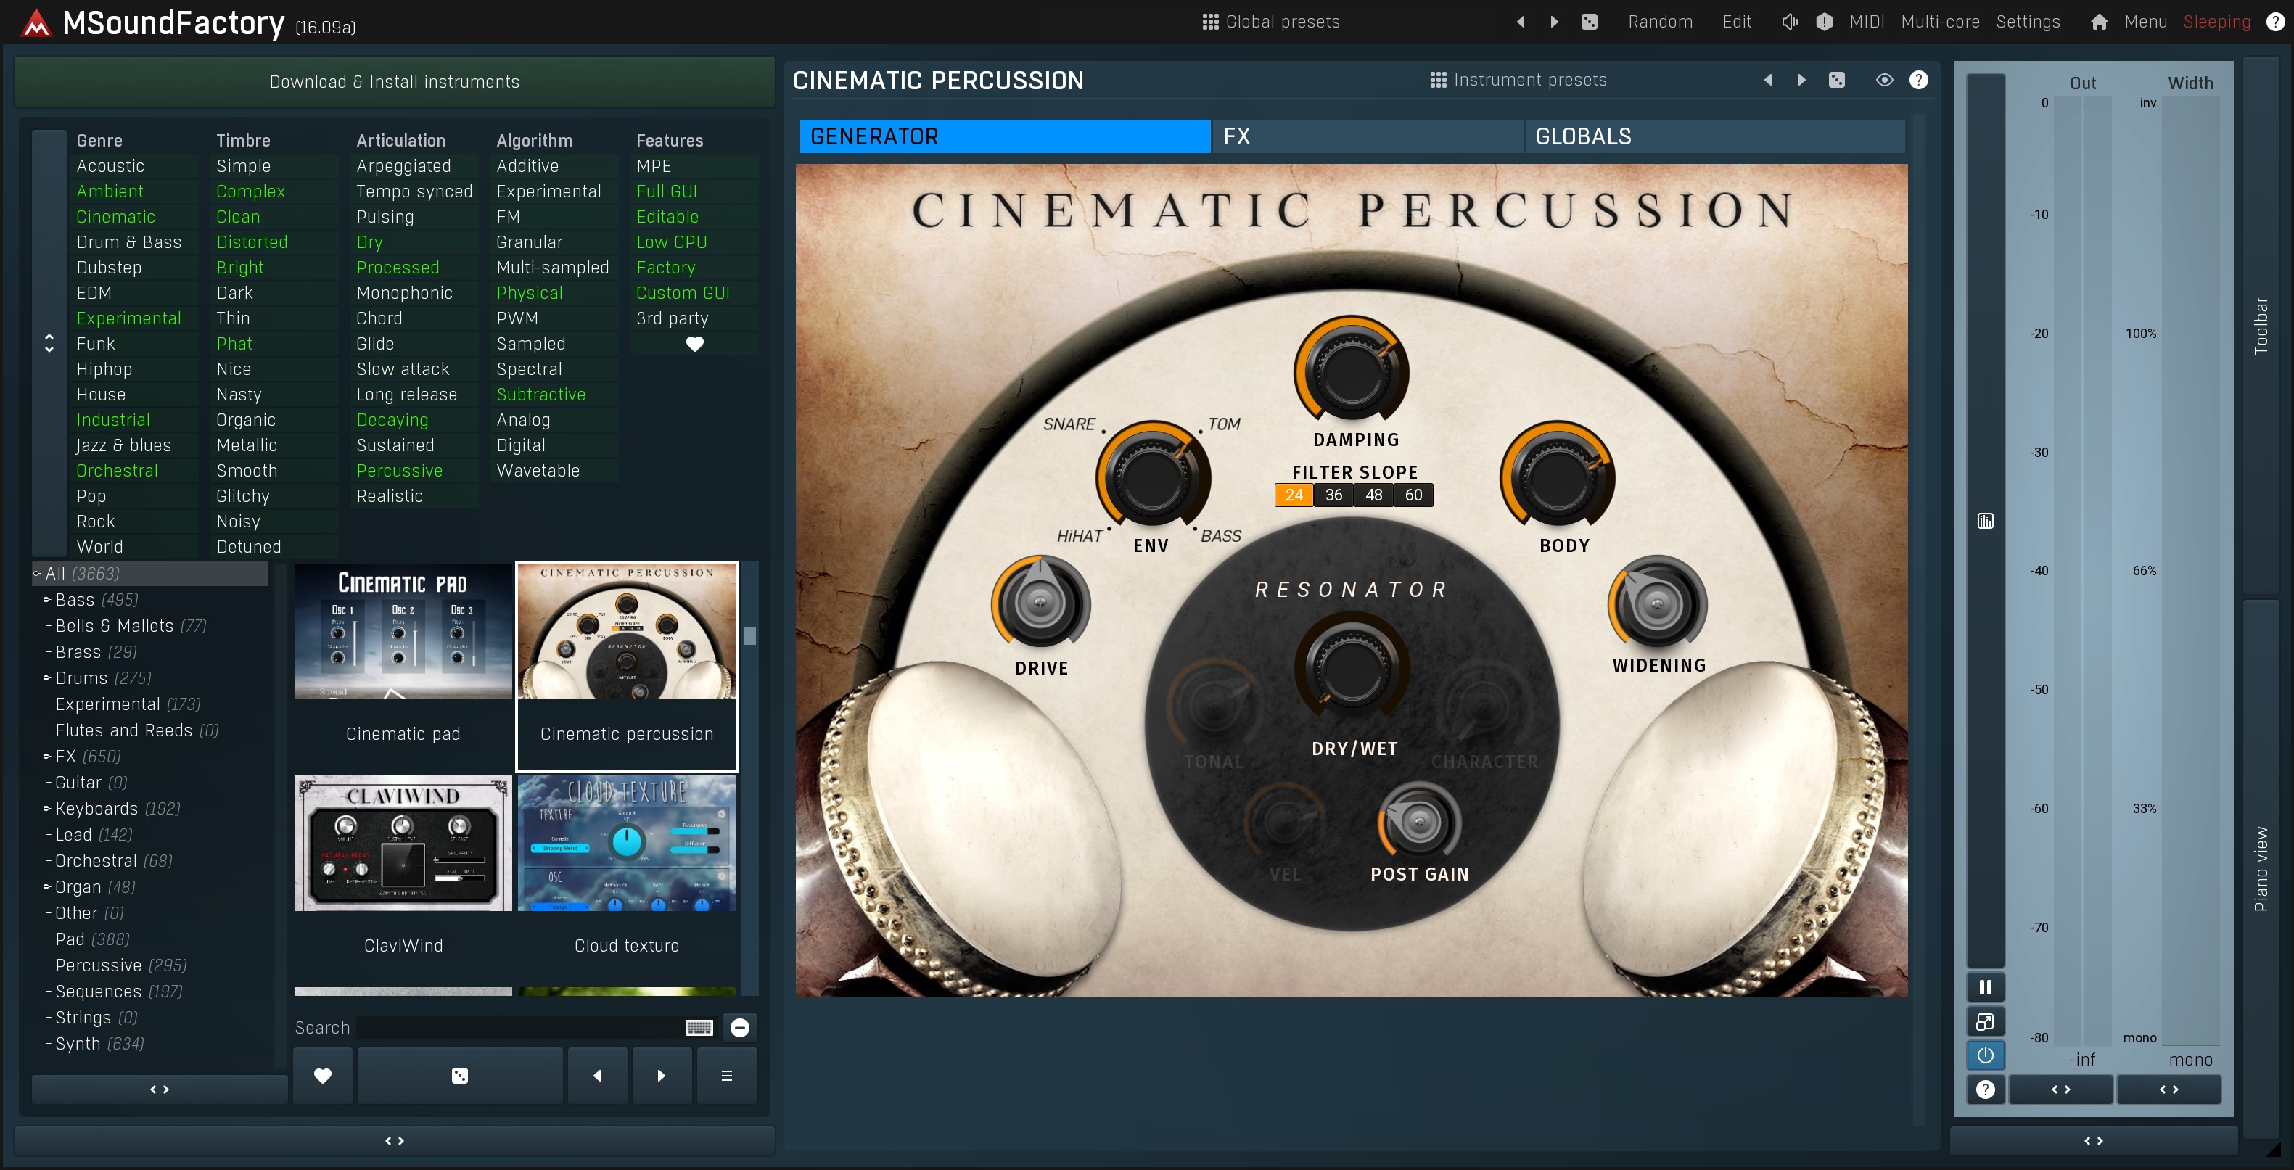This screenshot has height=1170, width=2294.
Task: Switch to the GENERATOR tab
Action: [x=1005, y=136]
